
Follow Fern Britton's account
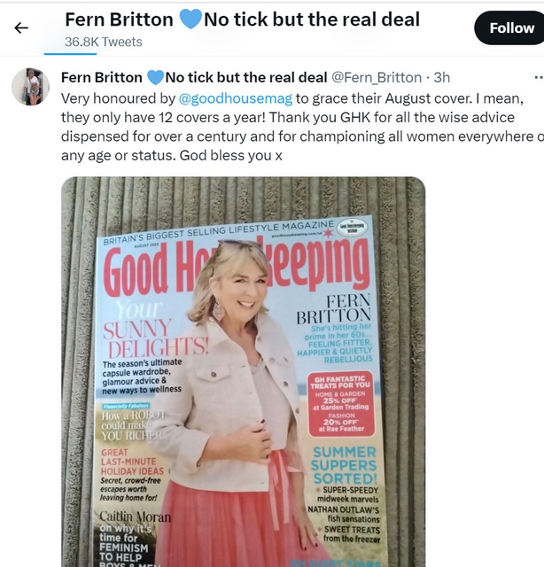click(509, 27)
